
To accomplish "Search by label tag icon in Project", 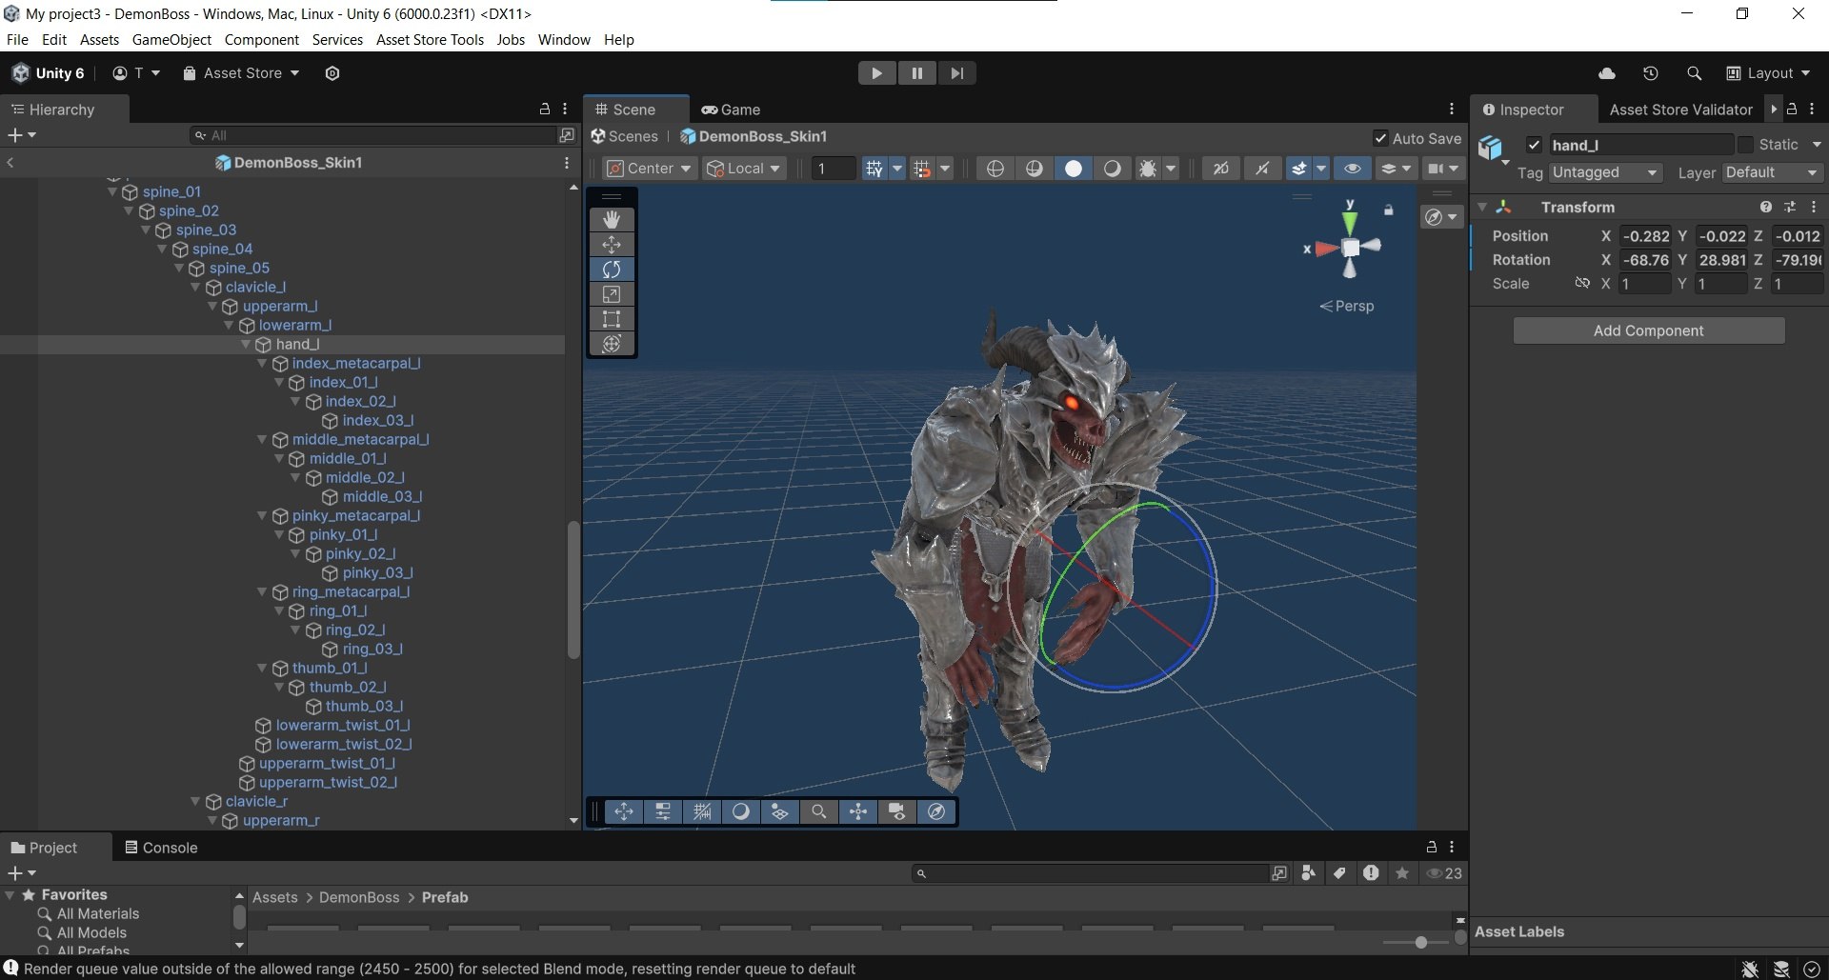I will click(1339, 873).
